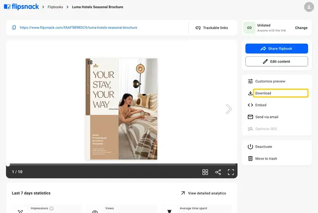Screen dimensions: 318x213
Task: Click the Download arrow icon
Action: pyautogui.click(x=250, y=93)
